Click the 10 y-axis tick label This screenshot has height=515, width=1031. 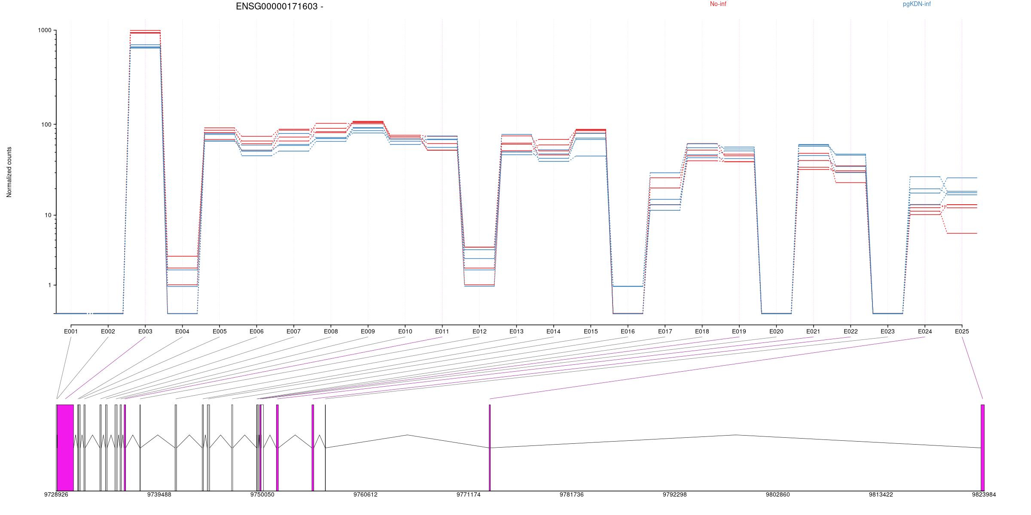(x=48, y=215)
